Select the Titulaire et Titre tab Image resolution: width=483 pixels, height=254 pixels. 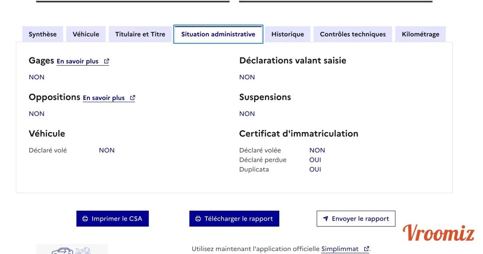140,34
